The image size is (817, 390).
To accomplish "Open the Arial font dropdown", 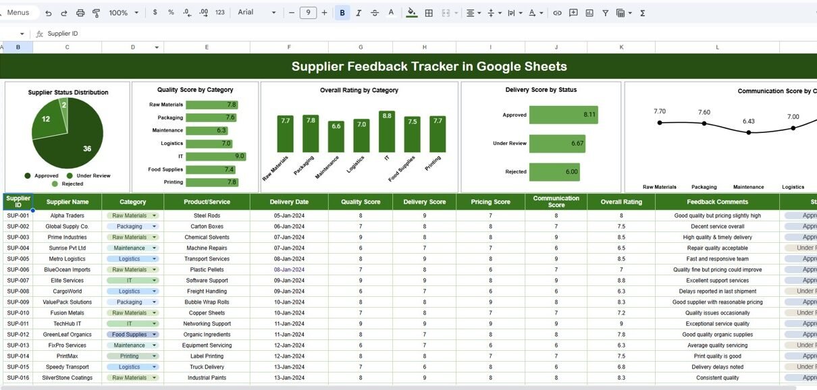I will 257,13.
